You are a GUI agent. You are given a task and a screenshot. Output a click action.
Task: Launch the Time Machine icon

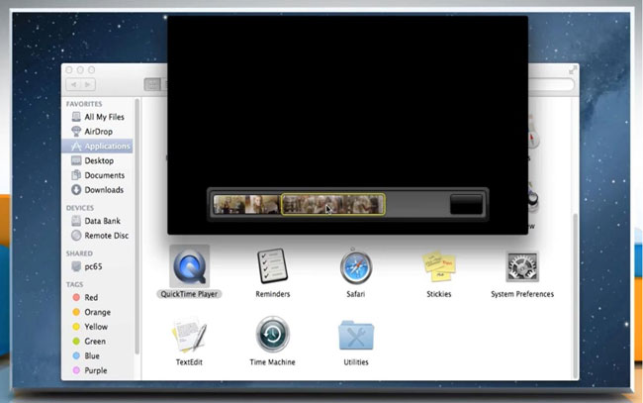tap(272, 334)
